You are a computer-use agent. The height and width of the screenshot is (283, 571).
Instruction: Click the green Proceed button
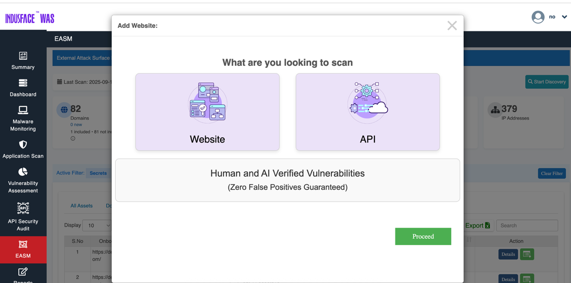423,236
